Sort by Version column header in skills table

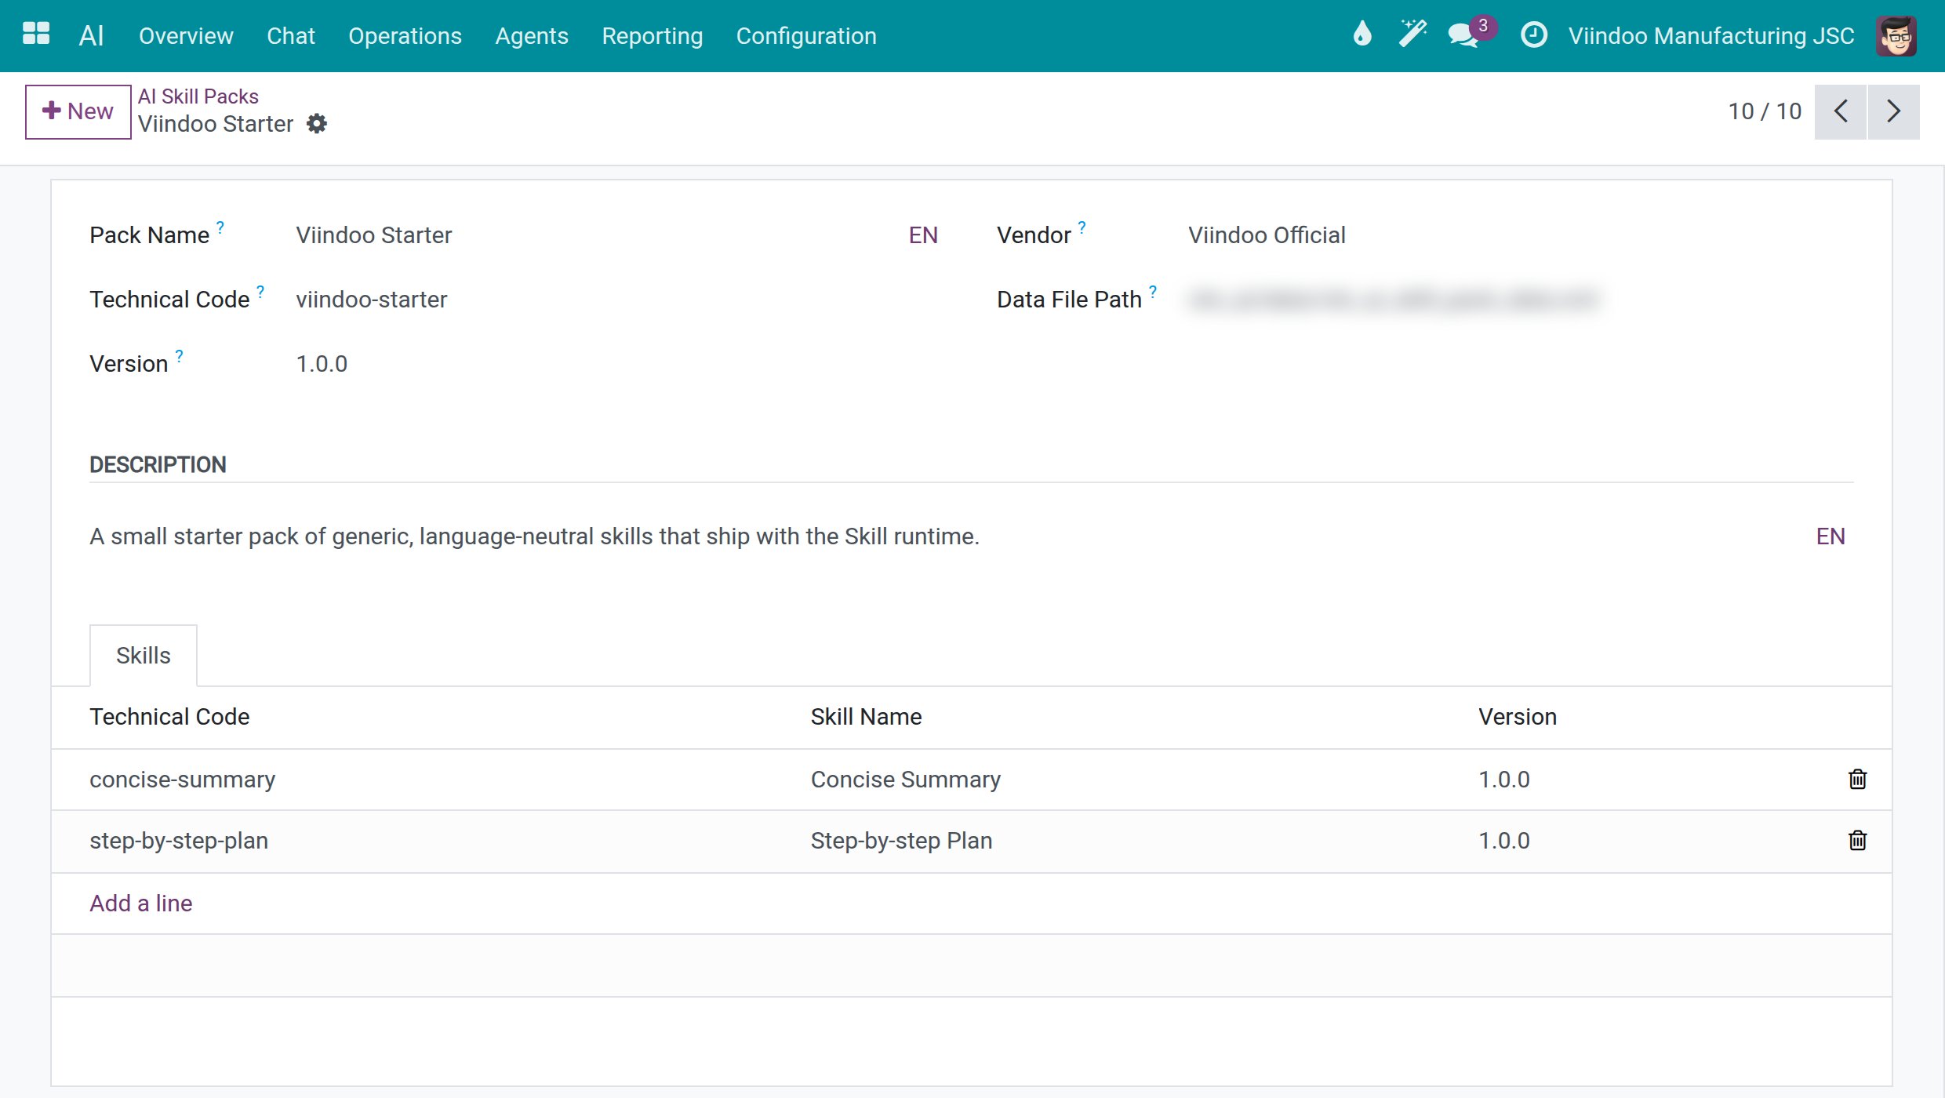pos(1518,717)
